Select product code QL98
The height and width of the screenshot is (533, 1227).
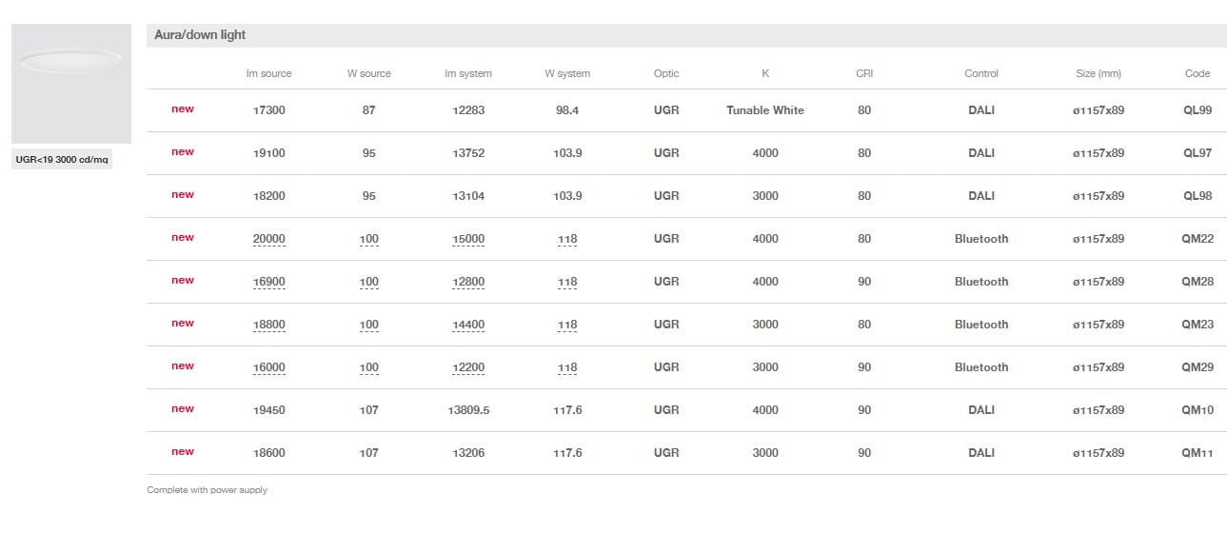click(1197, 196)
